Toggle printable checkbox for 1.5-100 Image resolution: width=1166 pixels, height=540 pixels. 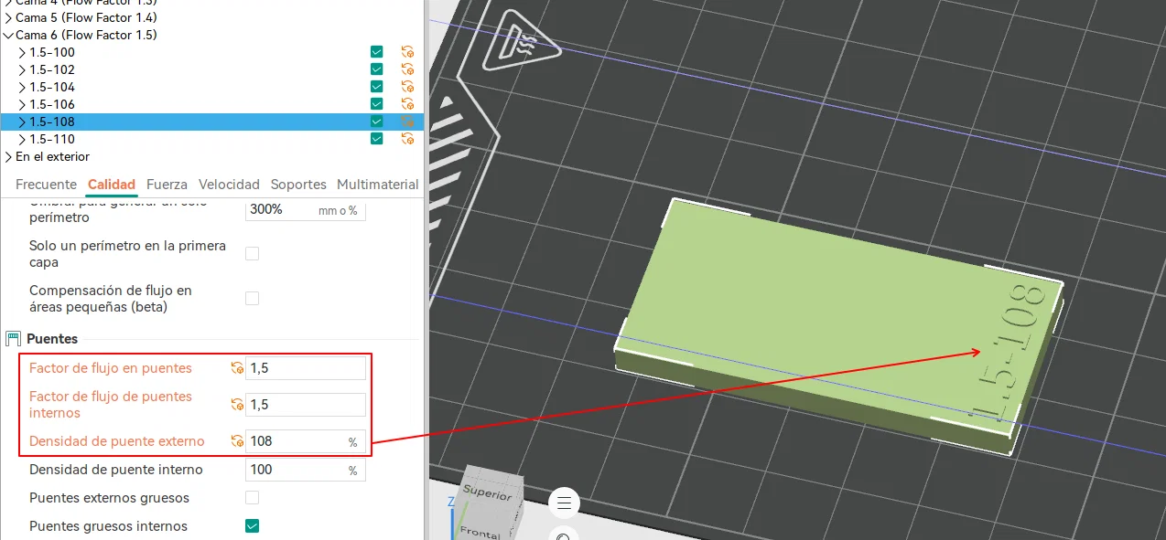pos(376,52)
